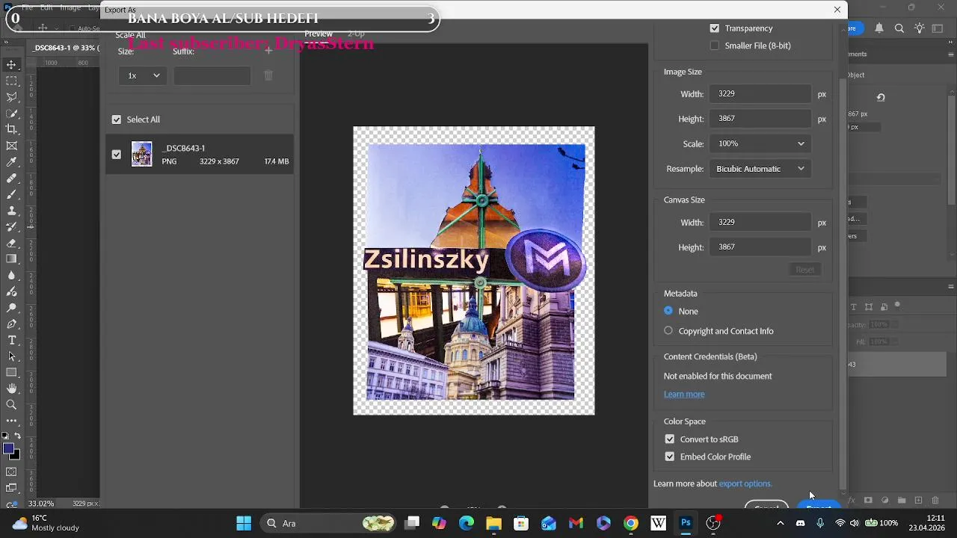Select the Move tool
The height and width of the screenshot is (538, 957).
click(11, 64)
